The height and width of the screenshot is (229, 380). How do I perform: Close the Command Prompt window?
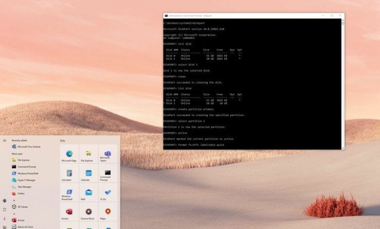pyautogui.click(x=340, y=16)
